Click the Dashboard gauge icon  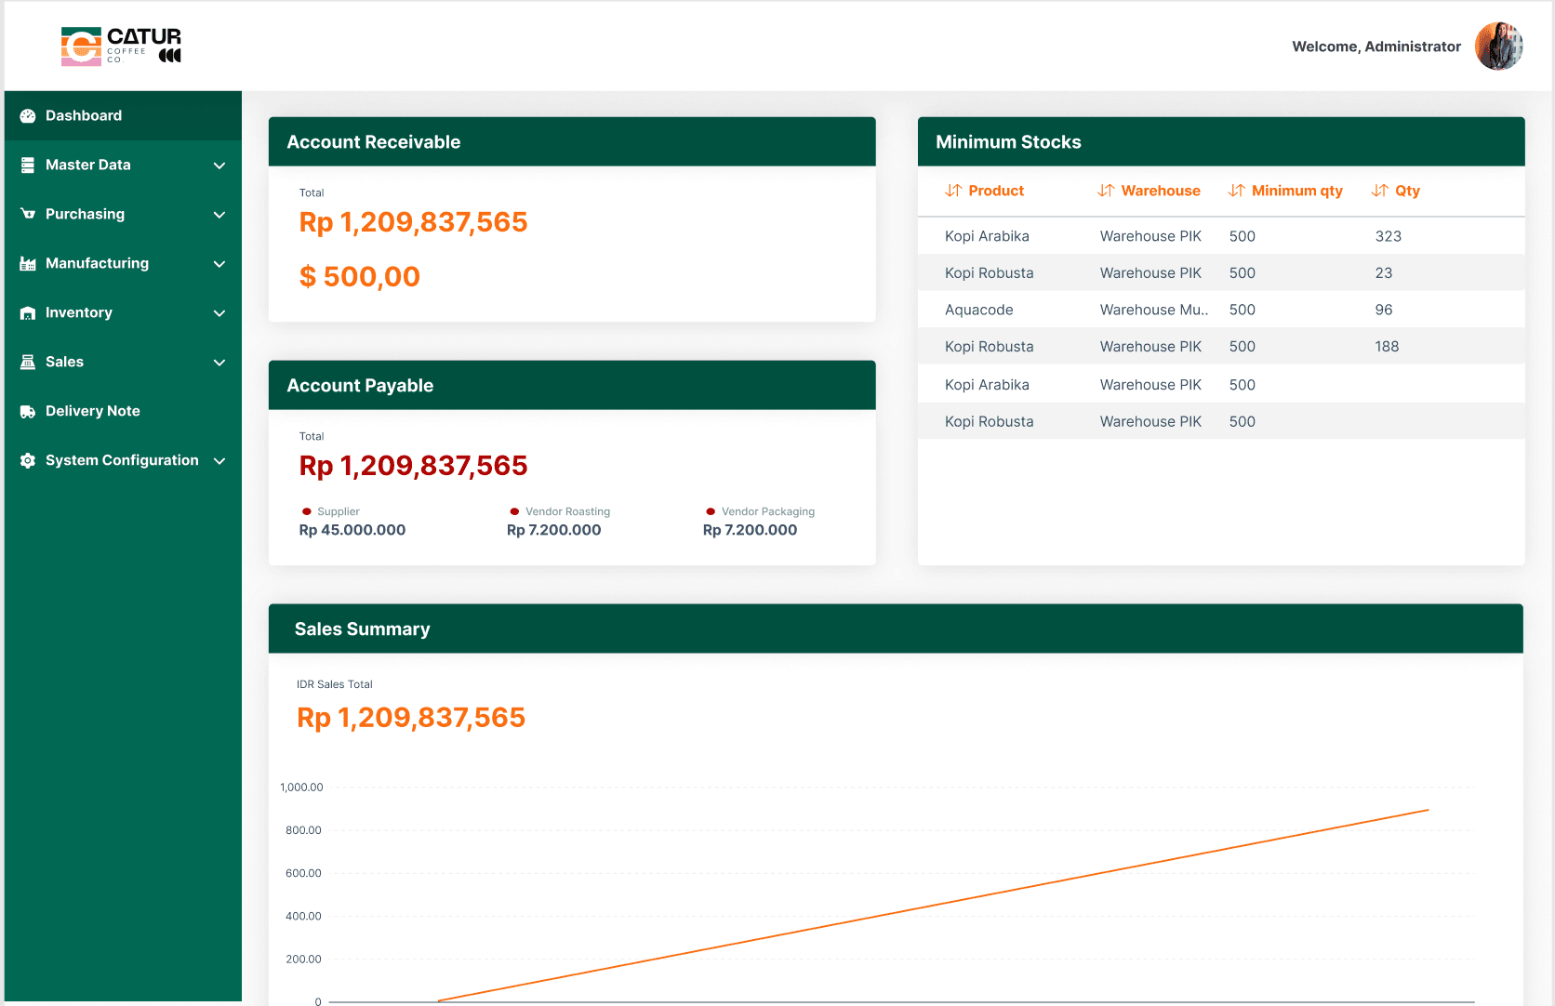click(28, 116)
